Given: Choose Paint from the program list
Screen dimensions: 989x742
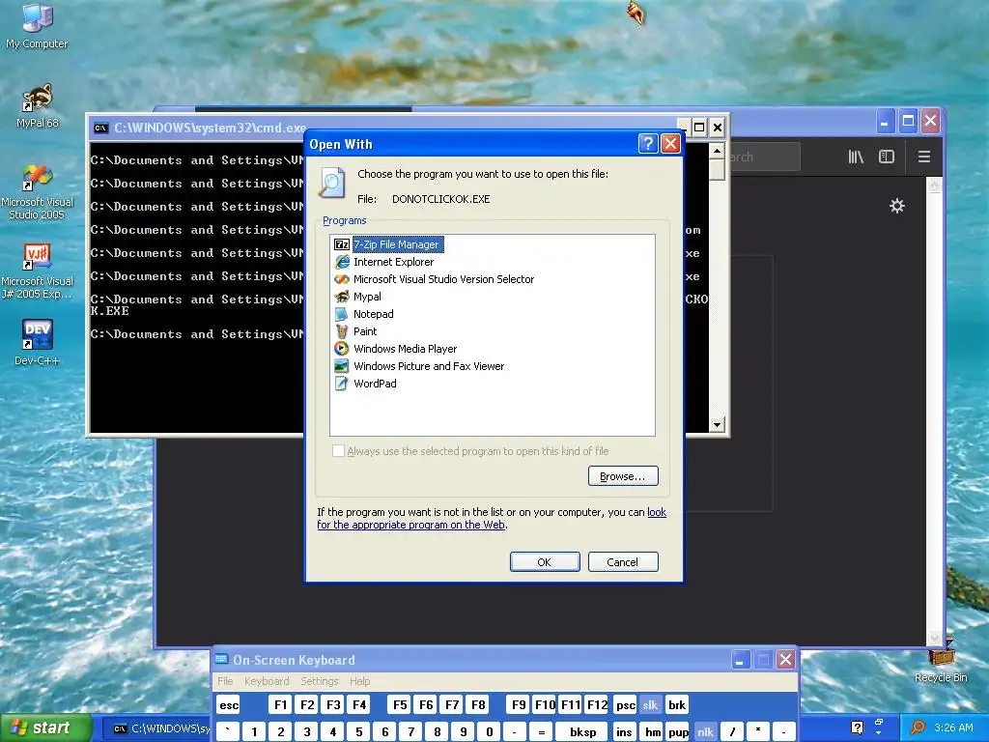Looking at the screenshot, I should click(x=355, y=331).
